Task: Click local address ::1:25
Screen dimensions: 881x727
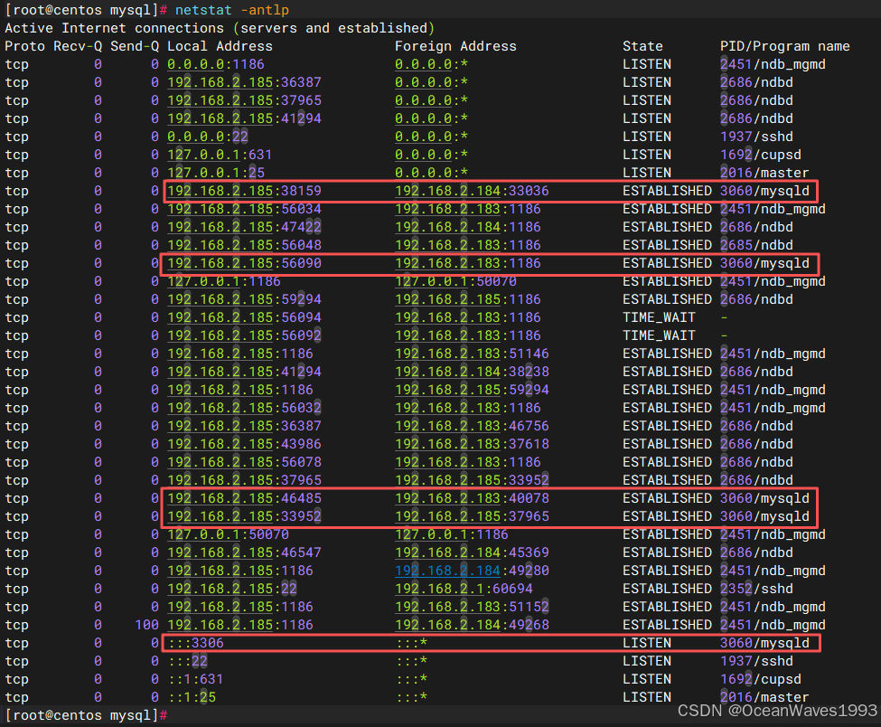Action: coord(192,697)
